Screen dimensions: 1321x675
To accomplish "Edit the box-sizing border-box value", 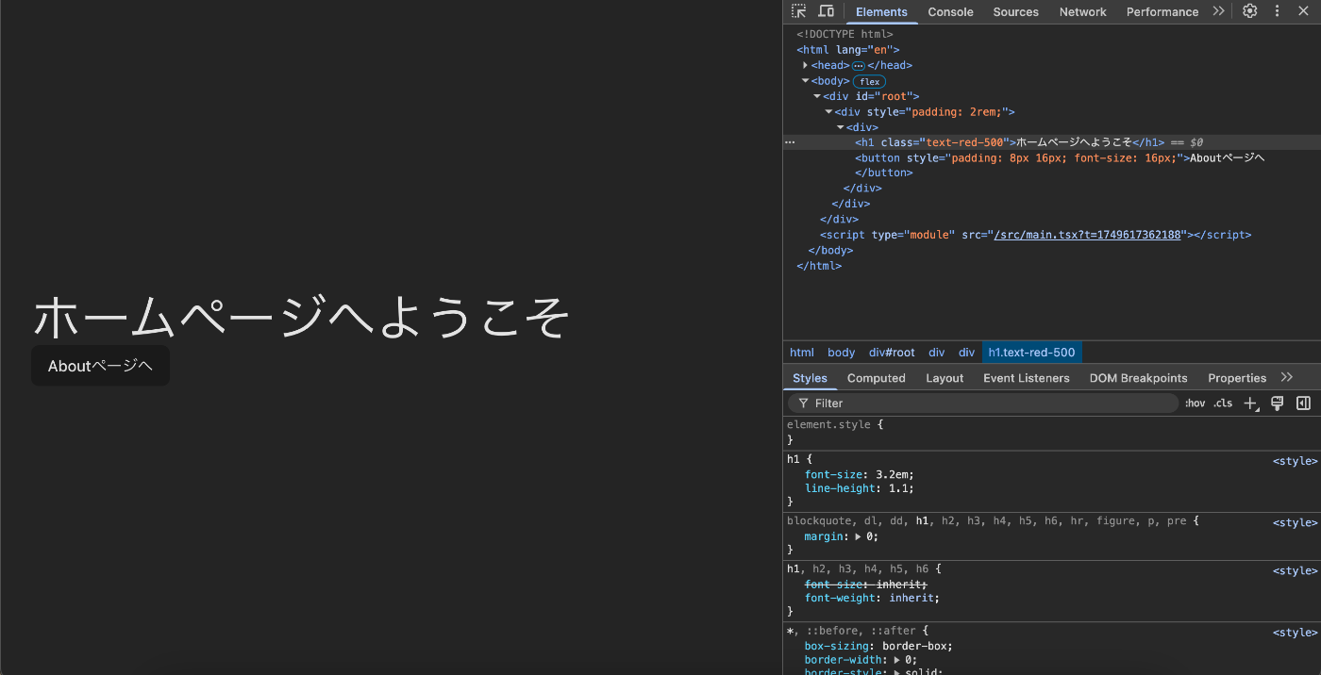I will point(914,646).
